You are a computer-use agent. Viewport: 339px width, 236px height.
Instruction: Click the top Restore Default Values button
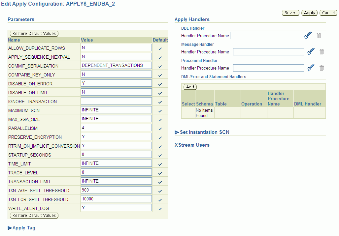[34, 34]
